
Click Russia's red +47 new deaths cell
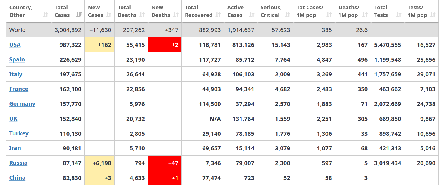coord(165,163)
